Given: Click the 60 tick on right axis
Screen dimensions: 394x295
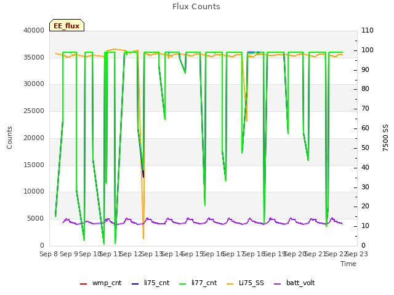Looking at the screenshot, I should pyautogui.click(x=365, y=128).
